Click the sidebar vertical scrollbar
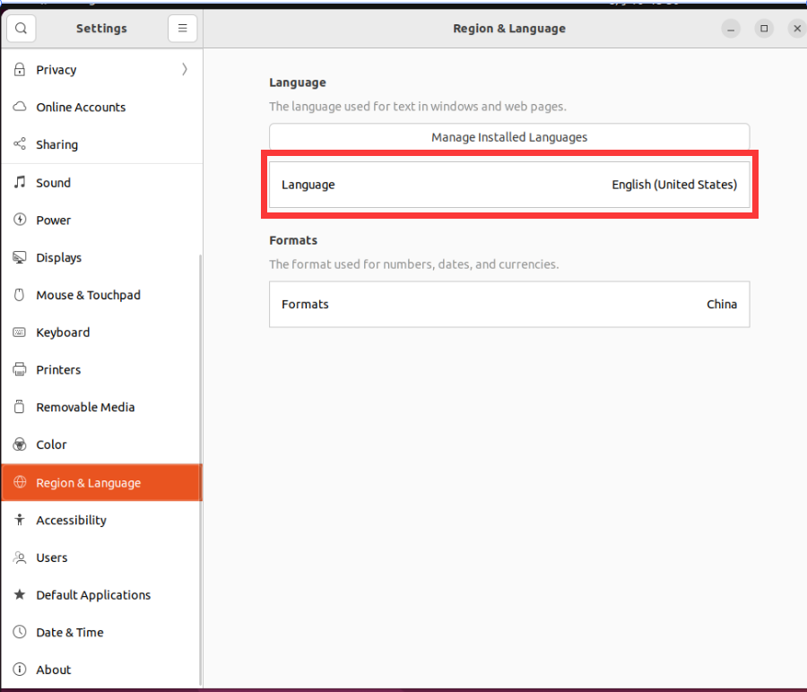This screenshot has height=692, width=807. point(200,448)
